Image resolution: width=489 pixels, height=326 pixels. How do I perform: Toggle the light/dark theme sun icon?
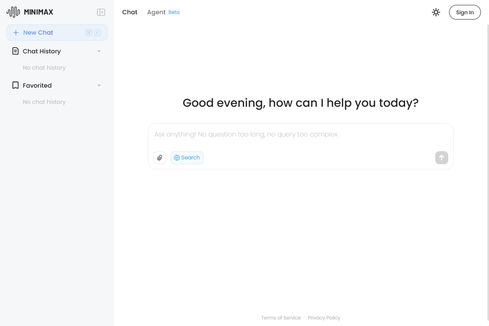(436, 12)
